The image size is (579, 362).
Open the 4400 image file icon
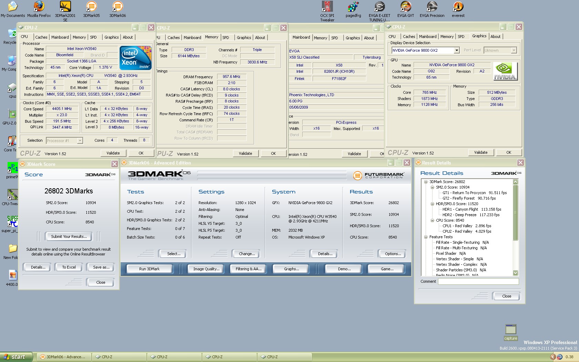(12, 278)
